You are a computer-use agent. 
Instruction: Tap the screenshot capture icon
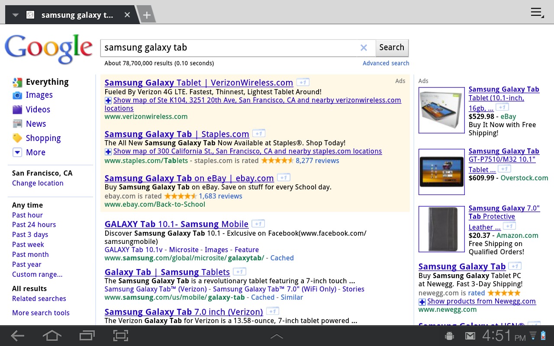click(x=121, y=336)
